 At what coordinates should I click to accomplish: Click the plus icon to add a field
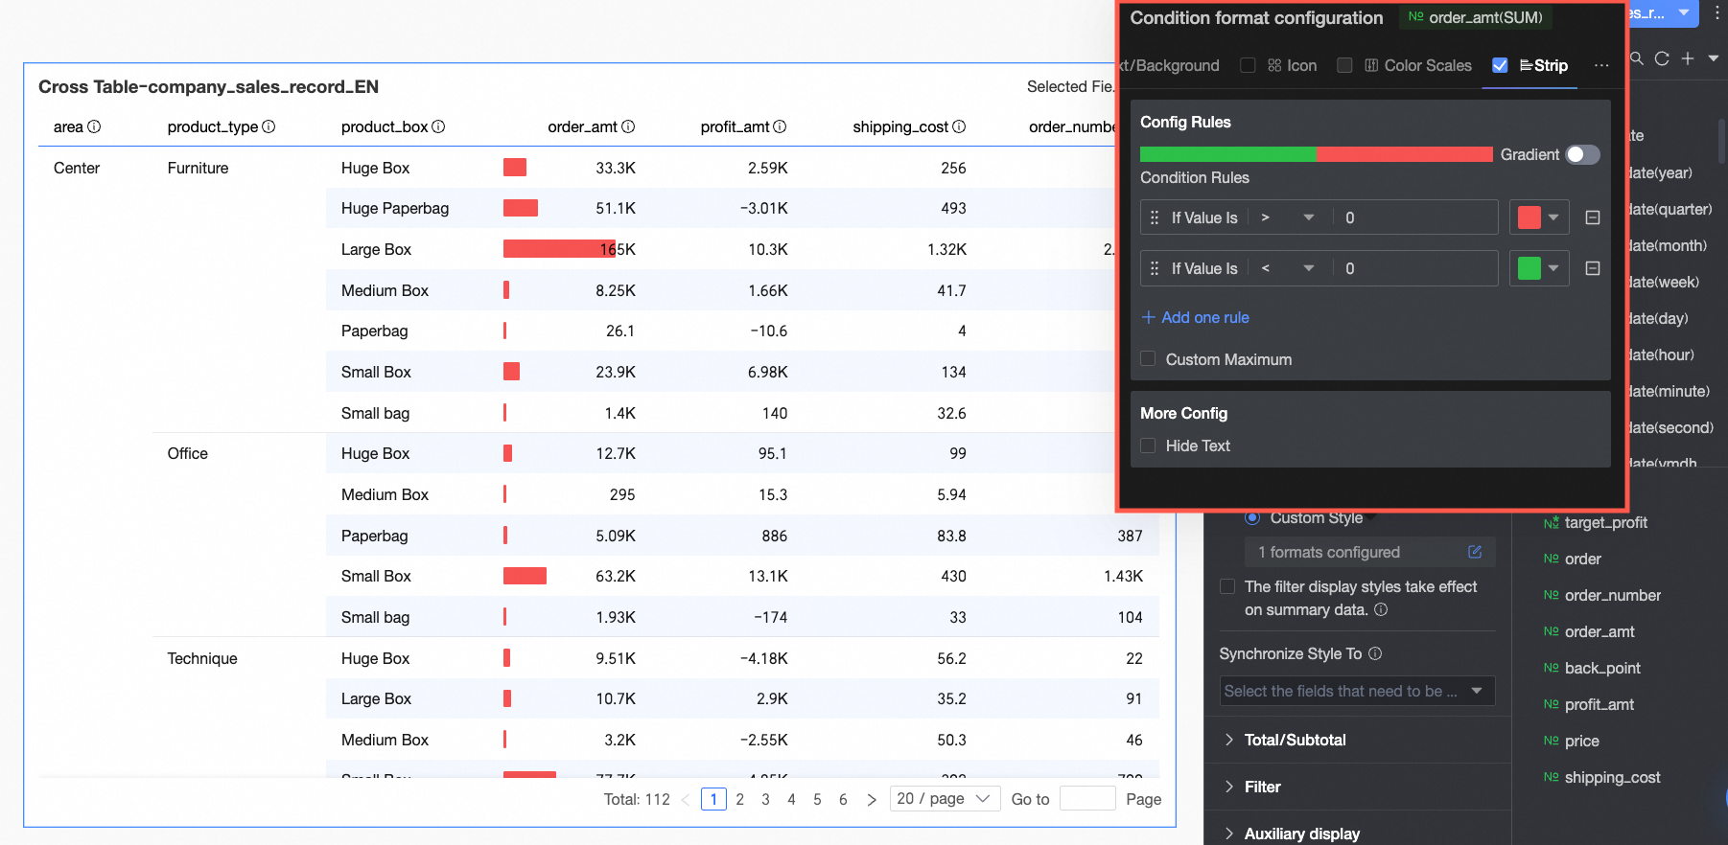pos(1688,58)
